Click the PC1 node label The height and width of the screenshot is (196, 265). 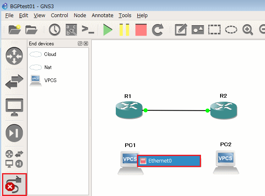click(130, 145)
